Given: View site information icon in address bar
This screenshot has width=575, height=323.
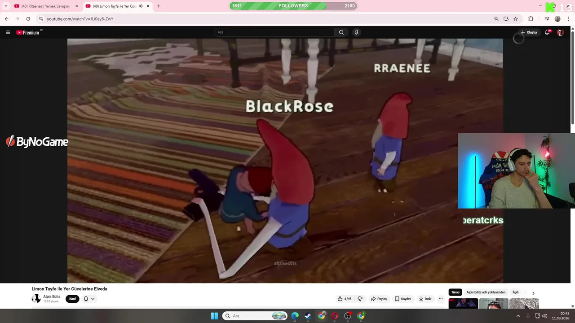Looking at the screenshot, I should tap(41, 19).
